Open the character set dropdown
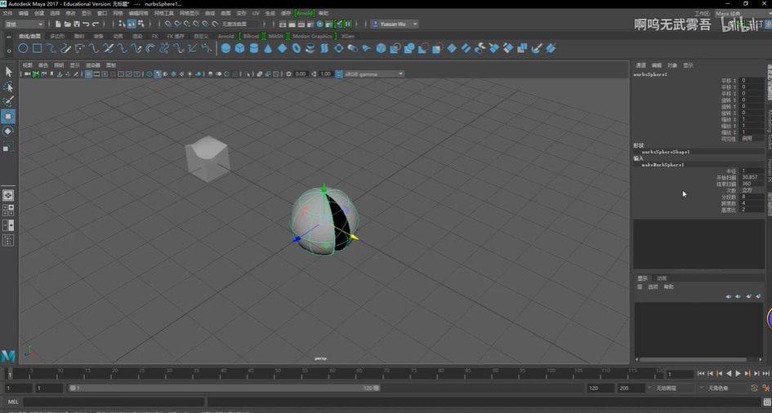Image resolution: width=772 pixels, height=413 pixels. click(x=727, y=388)
